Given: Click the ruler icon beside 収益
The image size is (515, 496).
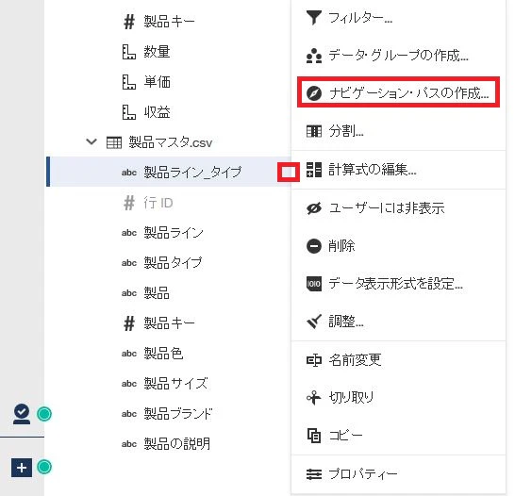Looking at the screenshot, I should [x=128, y=112].
